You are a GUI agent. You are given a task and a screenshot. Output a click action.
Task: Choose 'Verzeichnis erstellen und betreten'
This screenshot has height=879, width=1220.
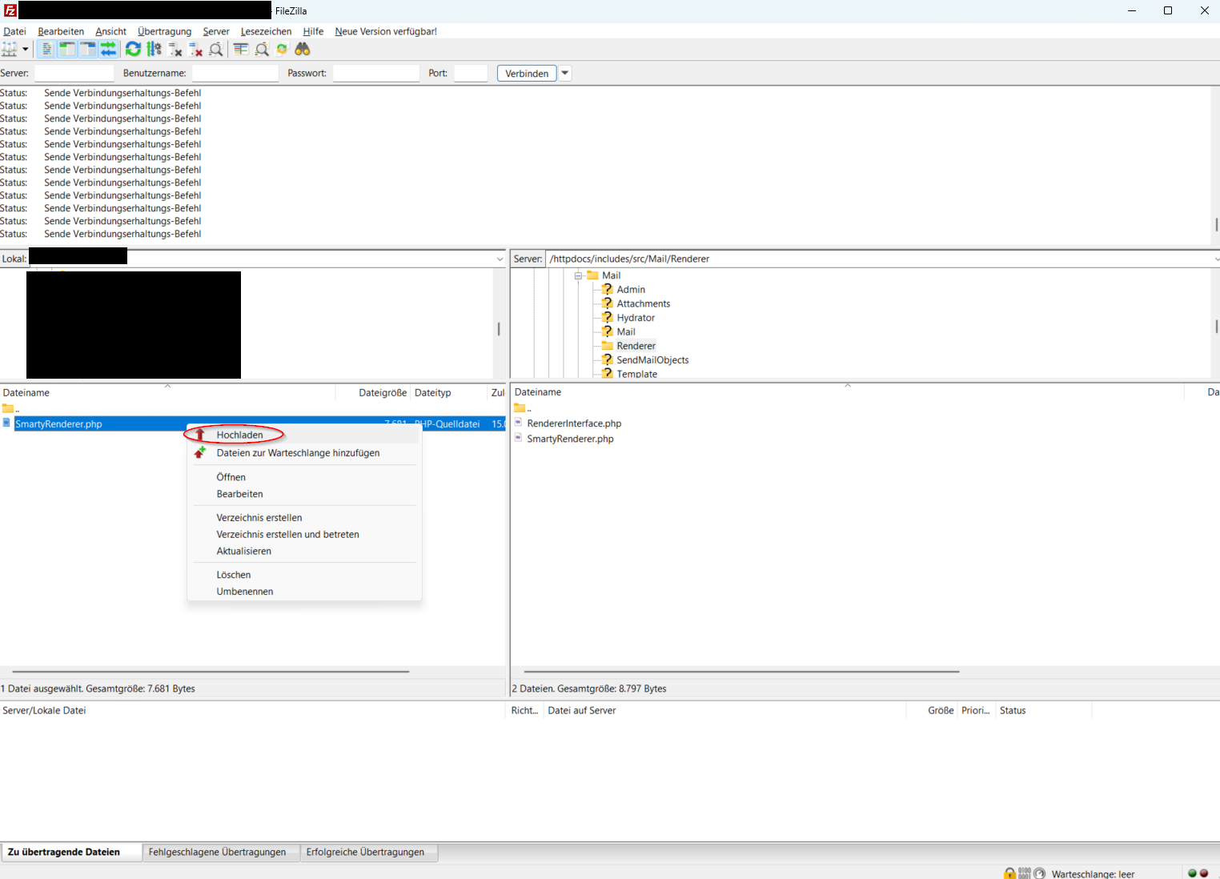coord(304,535)
